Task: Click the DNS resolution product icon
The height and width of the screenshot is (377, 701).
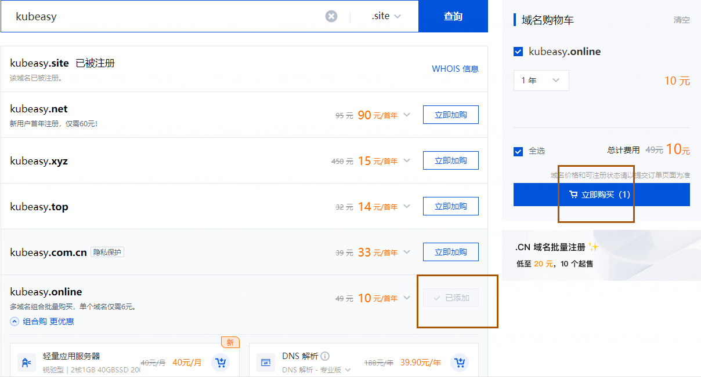Action: [x=266, y=363]
